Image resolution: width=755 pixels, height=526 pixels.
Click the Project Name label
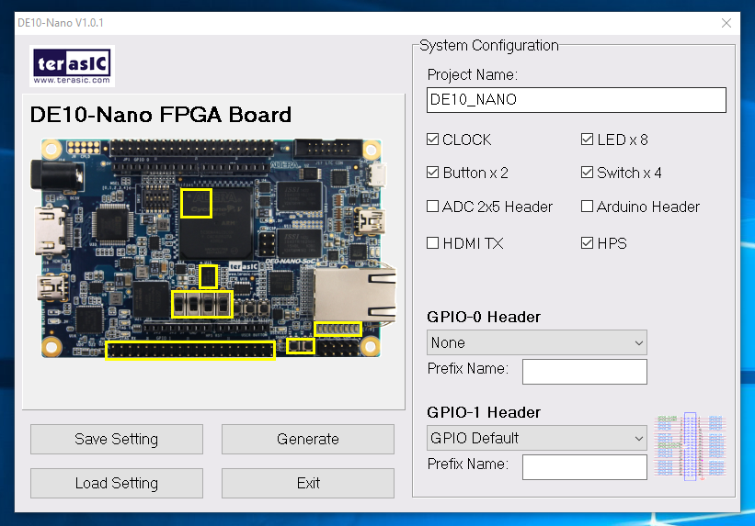pos(473,74)
